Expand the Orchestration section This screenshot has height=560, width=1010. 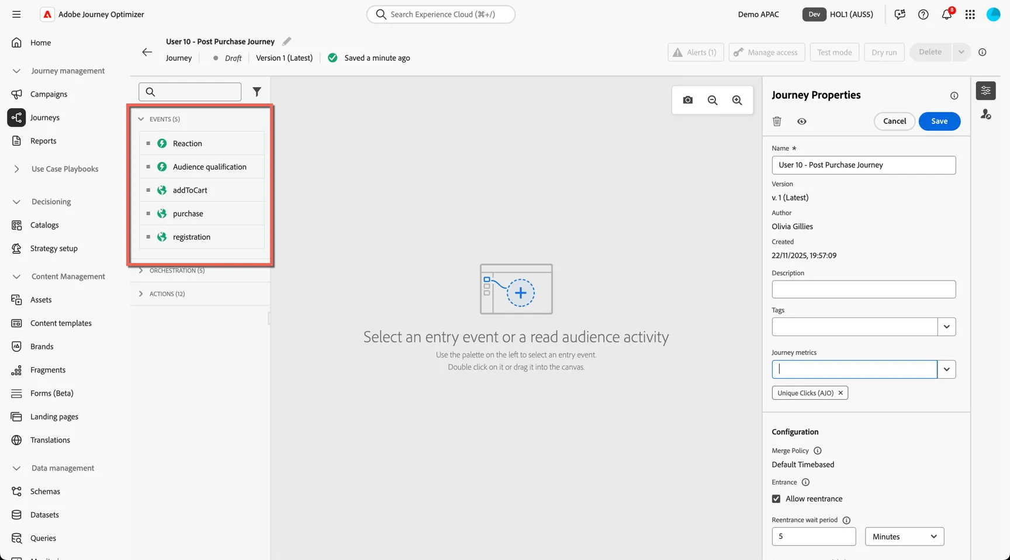[x=141, y=271]
